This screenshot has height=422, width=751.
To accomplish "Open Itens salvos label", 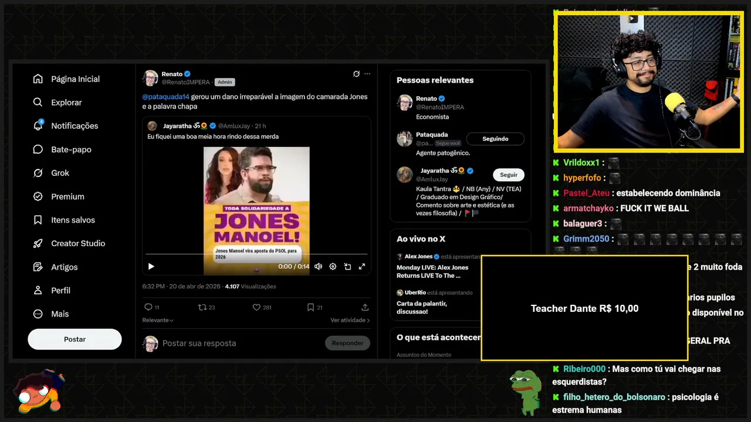I will click(x=73, y=220).
